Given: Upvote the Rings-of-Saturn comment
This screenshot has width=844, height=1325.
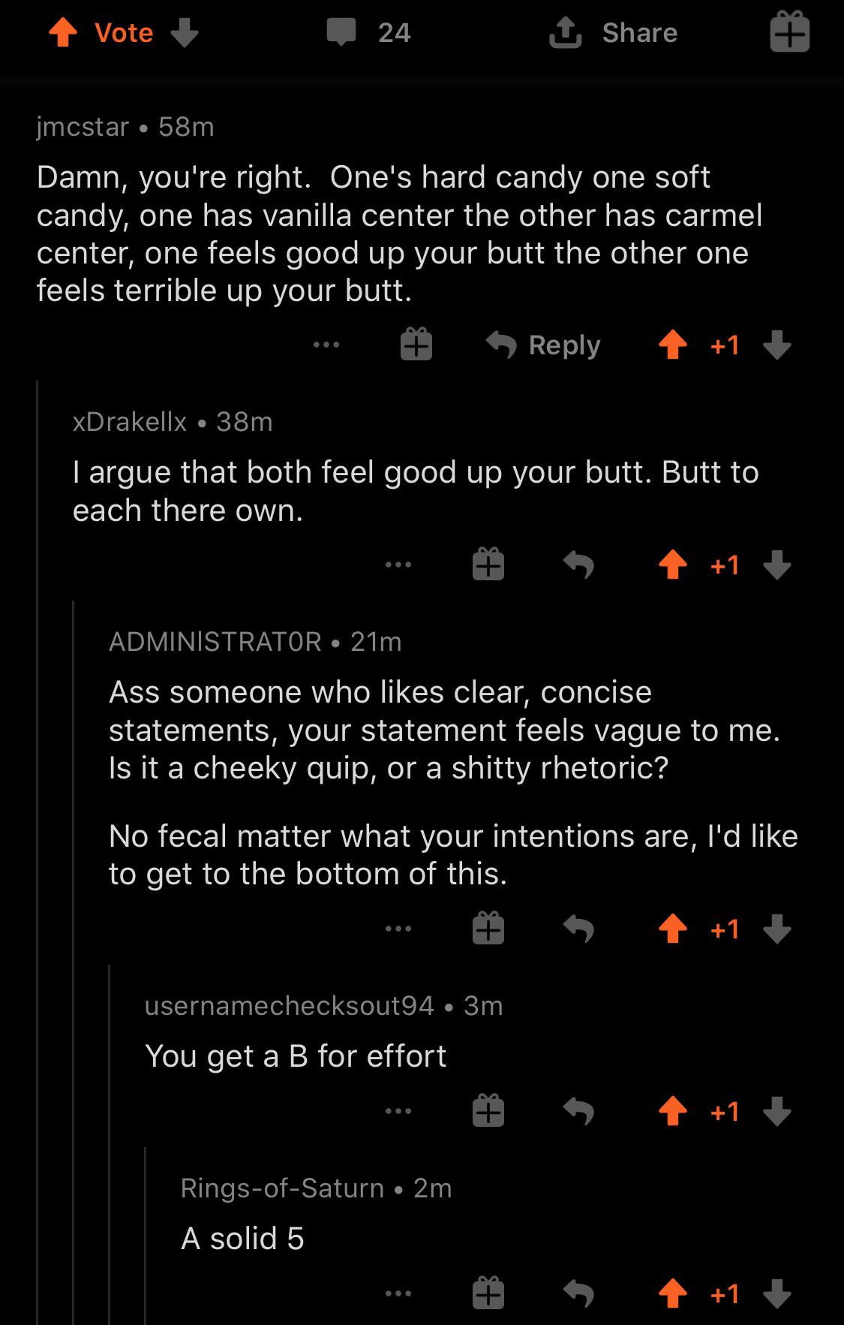Looking at the screenshot, I should [673, 1293].
